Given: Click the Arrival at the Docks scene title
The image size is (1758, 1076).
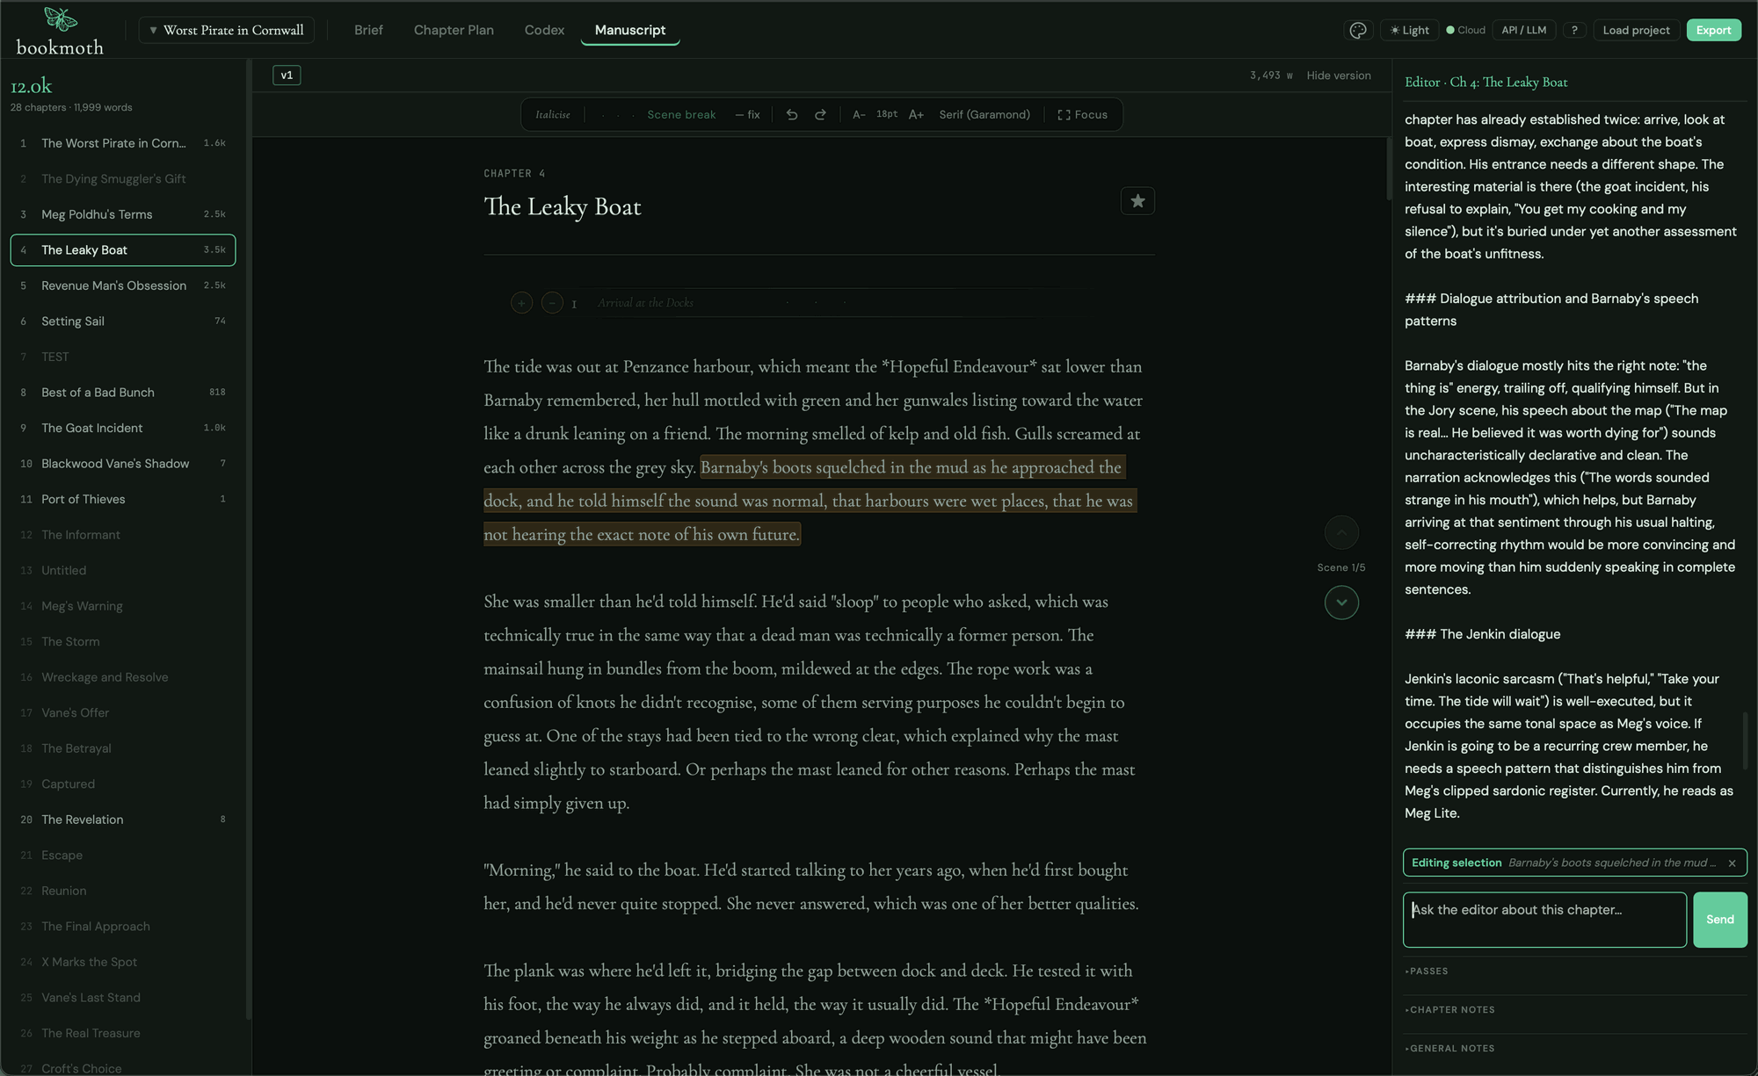Looking at the screenshot, I should tap(645, 303).
